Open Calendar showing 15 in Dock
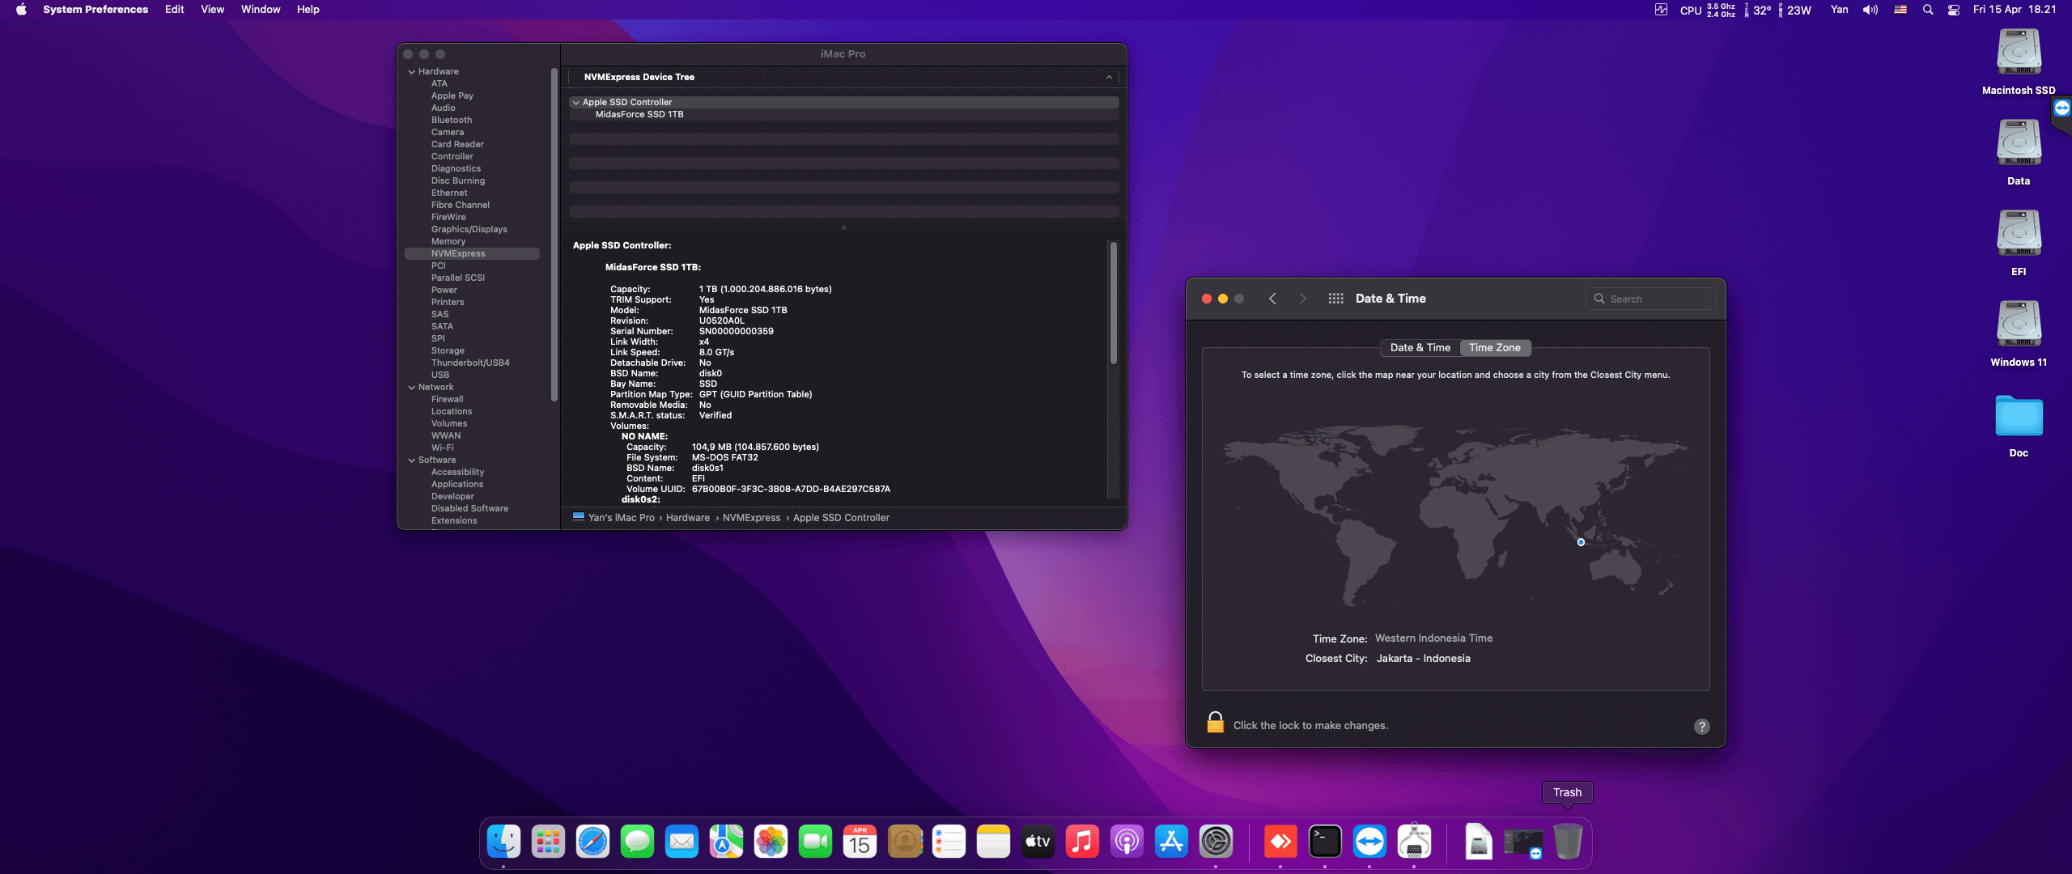The height and width of the screenshot is (874, 2072). click(860, 842)
